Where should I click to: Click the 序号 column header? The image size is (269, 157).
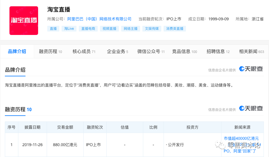pos(11,127)
